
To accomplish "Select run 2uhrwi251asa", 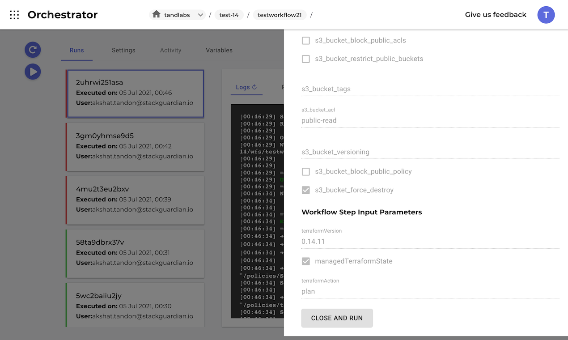I will click(135, 93).
